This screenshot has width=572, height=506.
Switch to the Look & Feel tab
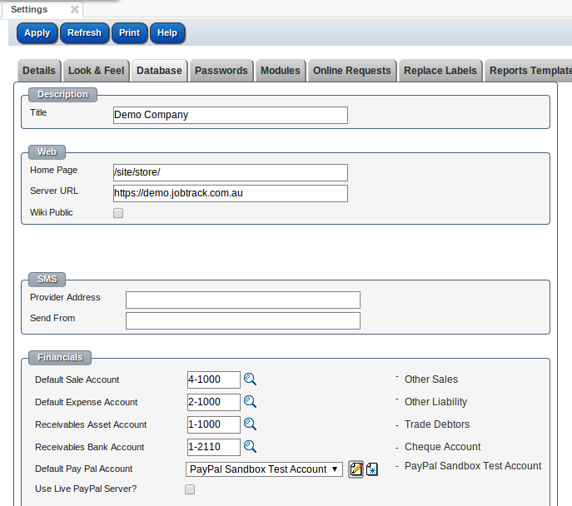96,71
